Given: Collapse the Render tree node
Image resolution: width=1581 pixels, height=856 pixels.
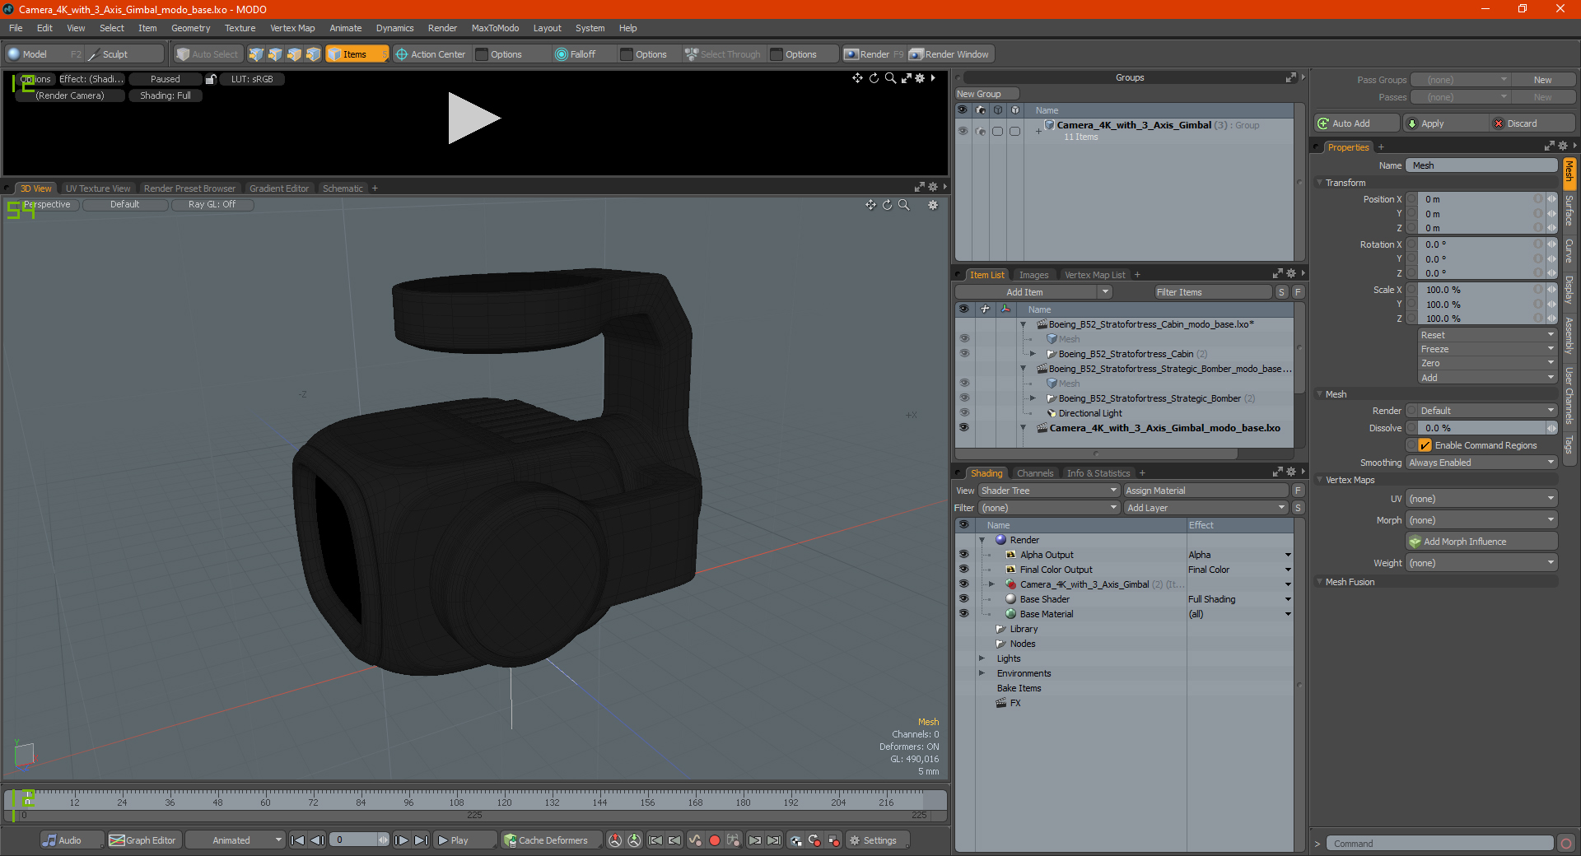Looking at the screenshot, I should tap(982, 540).
